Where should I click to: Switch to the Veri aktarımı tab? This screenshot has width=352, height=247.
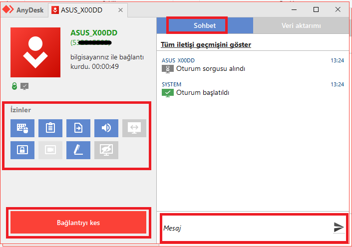(x=301, y=25)
